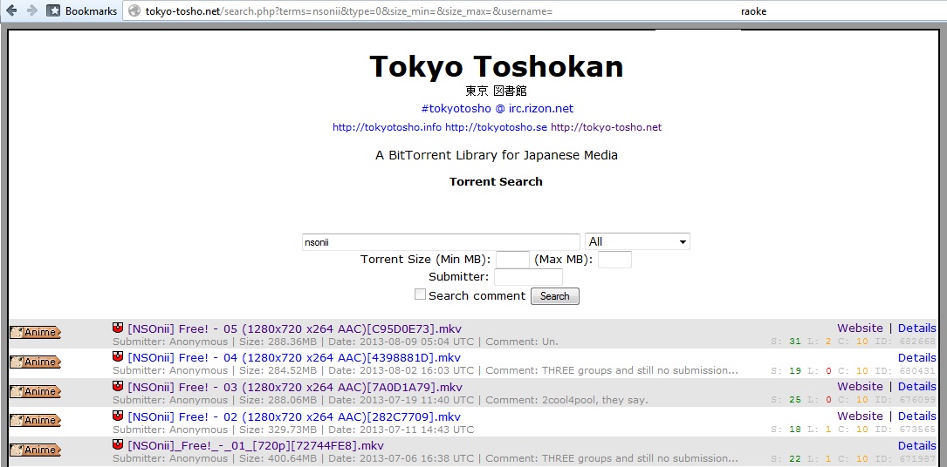This screenshot has height=467, width=947.
Task: Toggle the Search comment checkbox
Action: [420, 294]
